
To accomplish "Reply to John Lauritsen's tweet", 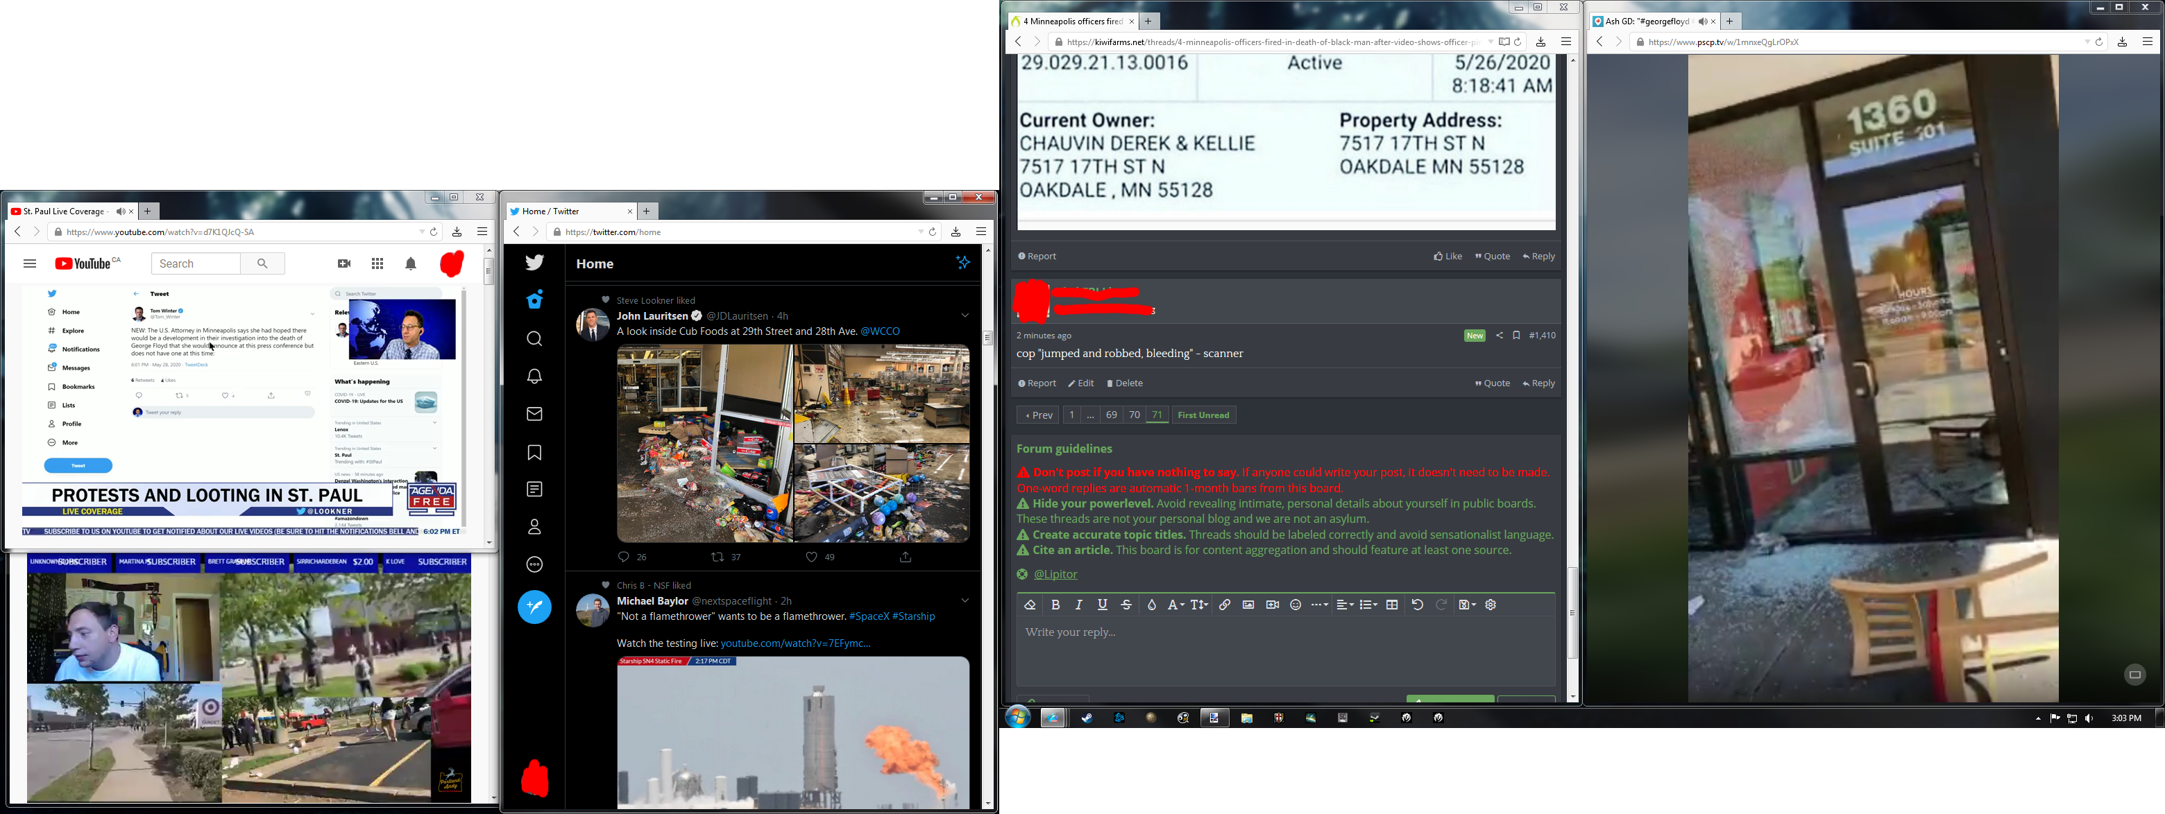I will (624, 557).
